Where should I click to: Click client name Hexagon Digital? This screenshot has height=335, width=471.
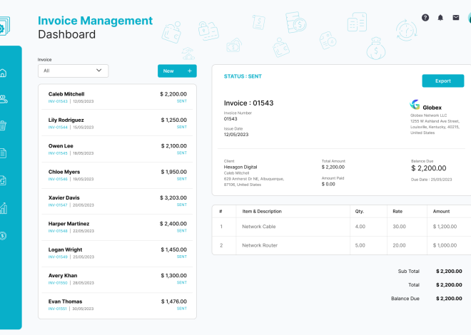tap(240, 167)
